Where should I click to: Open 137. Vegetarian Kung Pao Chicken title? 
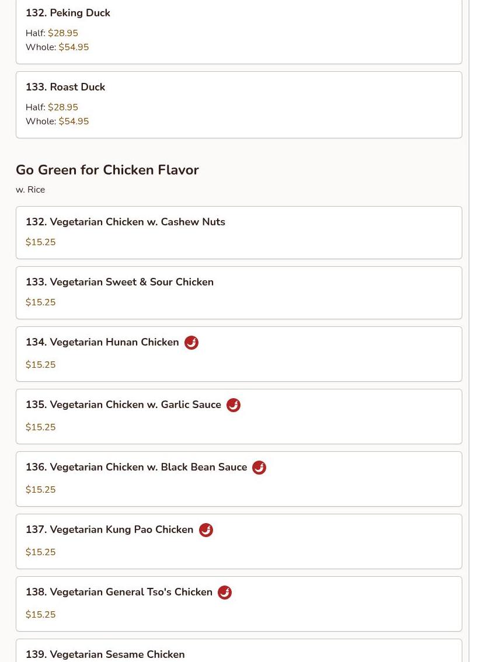pos(109,529)
